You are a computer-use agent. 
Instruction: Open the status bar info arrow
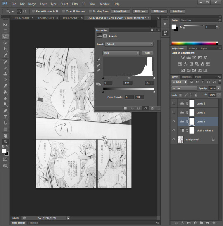click(68, 219)
